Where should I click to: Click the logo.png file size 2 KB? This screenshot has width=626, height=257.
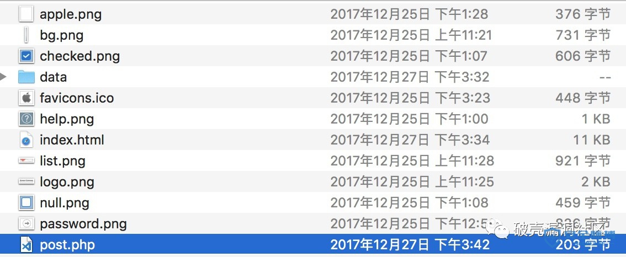pos(596,181)
